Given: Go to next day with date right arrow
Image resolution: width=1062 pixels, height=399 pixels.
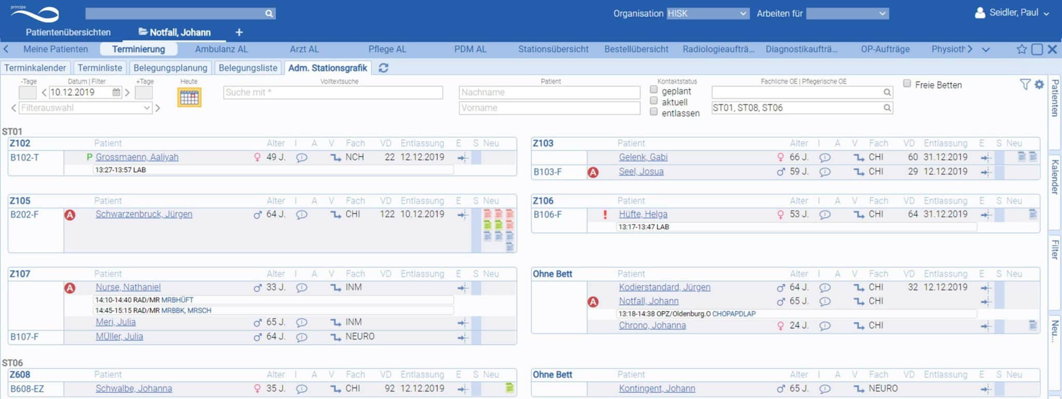Looking at the screenshot, I should (127, 93).
